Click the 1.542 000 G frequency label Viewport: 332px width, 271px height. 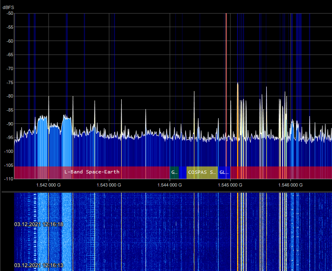[x=48, y=185]
